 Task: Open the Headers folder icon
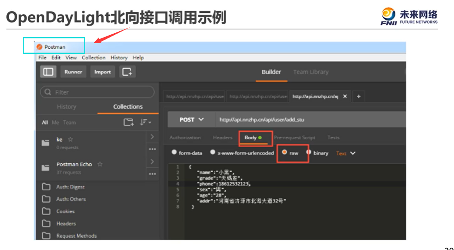[46, 223]
